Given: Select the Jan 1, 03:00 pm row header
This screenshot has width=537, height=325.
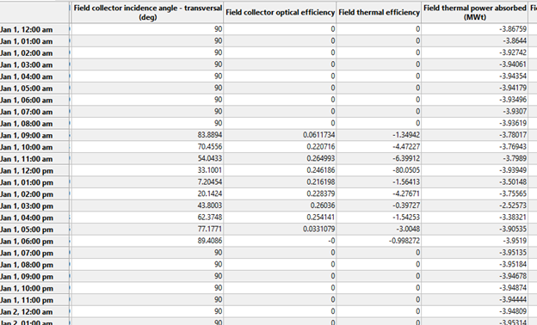Looking at the screenshot, I should click(x=34, y=206).
